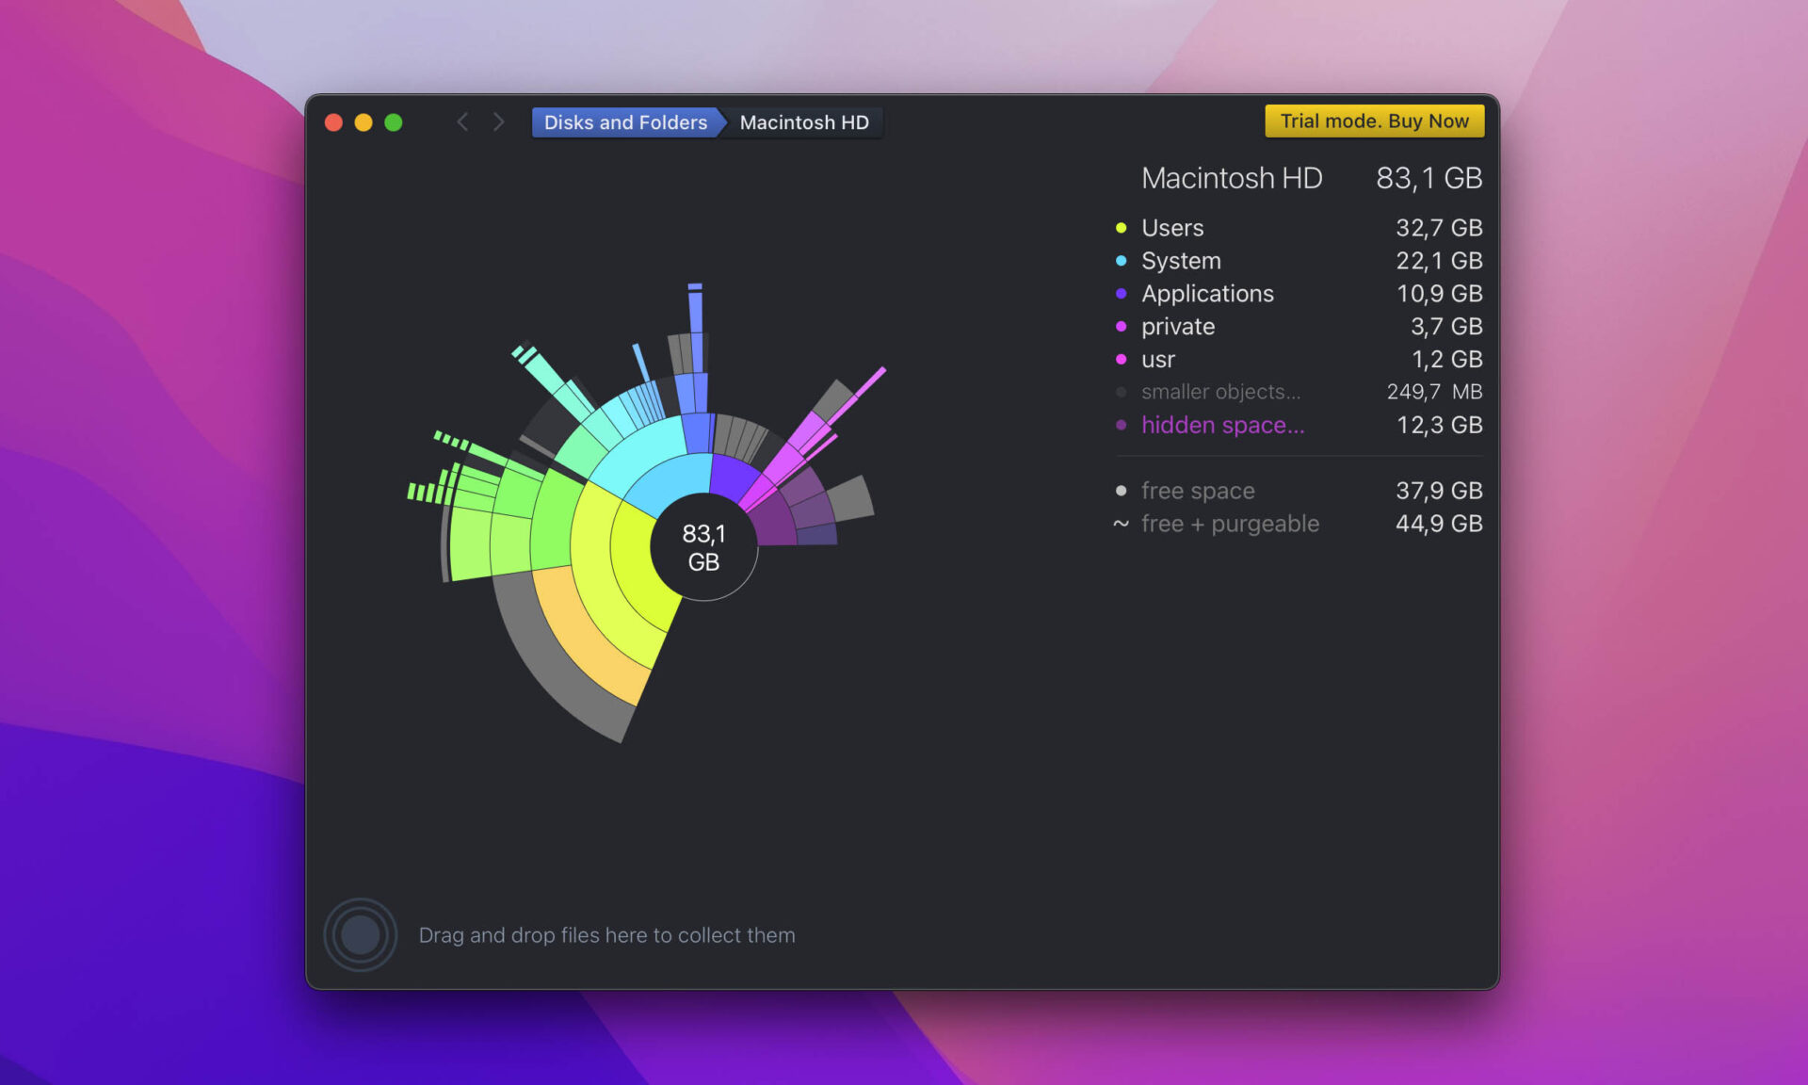Click the magenta dot beside private
1808x1085 pixels.
[x=1121, y=327]
